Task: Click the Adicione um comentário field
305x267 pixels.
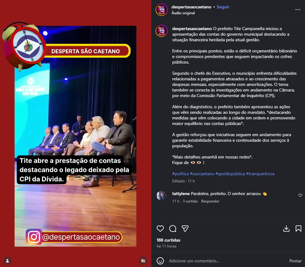Action: [x=228, y=261]
